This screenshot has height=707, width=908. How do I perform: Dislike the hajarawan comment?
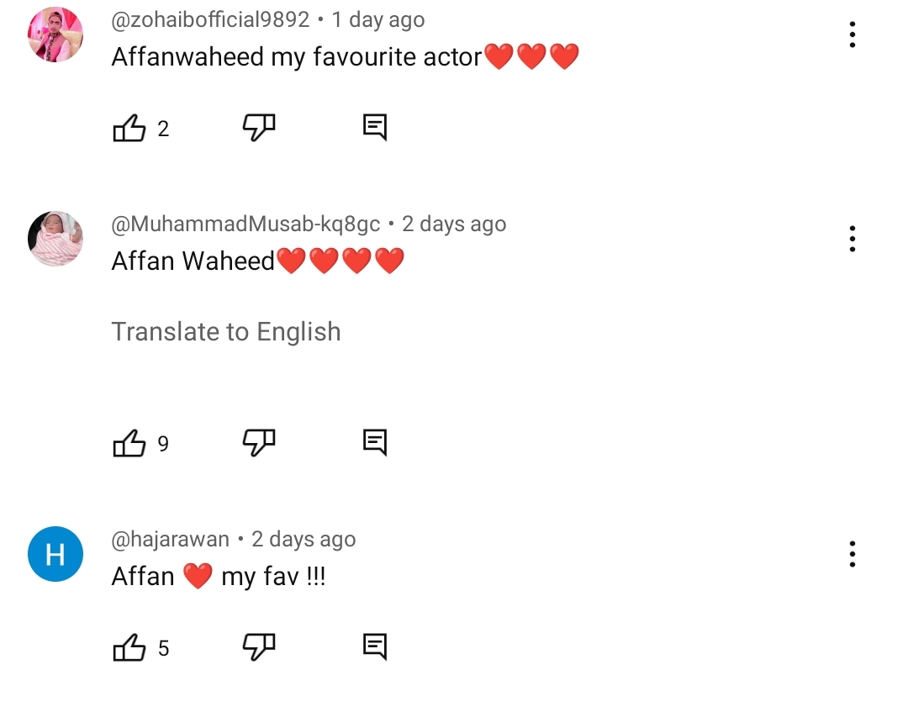coord(259,647)
